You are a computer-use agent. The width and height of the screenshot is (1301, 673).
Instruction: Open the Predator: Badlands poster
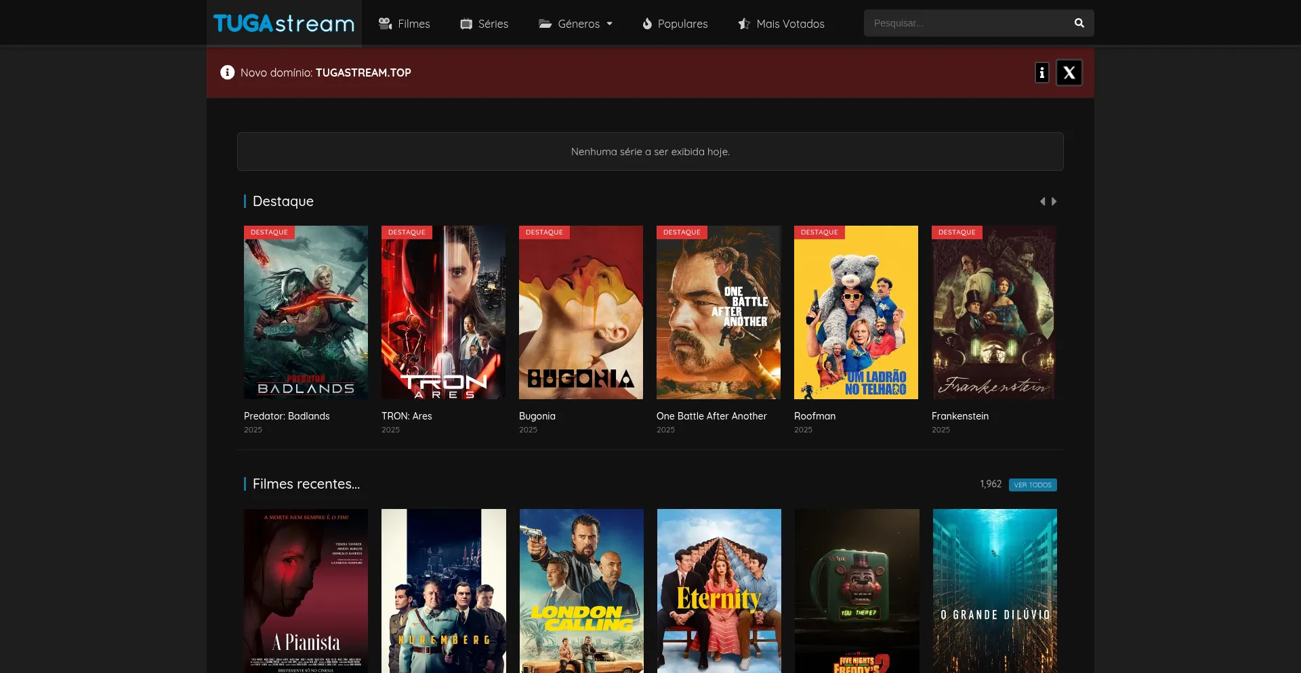pos(306,312)
